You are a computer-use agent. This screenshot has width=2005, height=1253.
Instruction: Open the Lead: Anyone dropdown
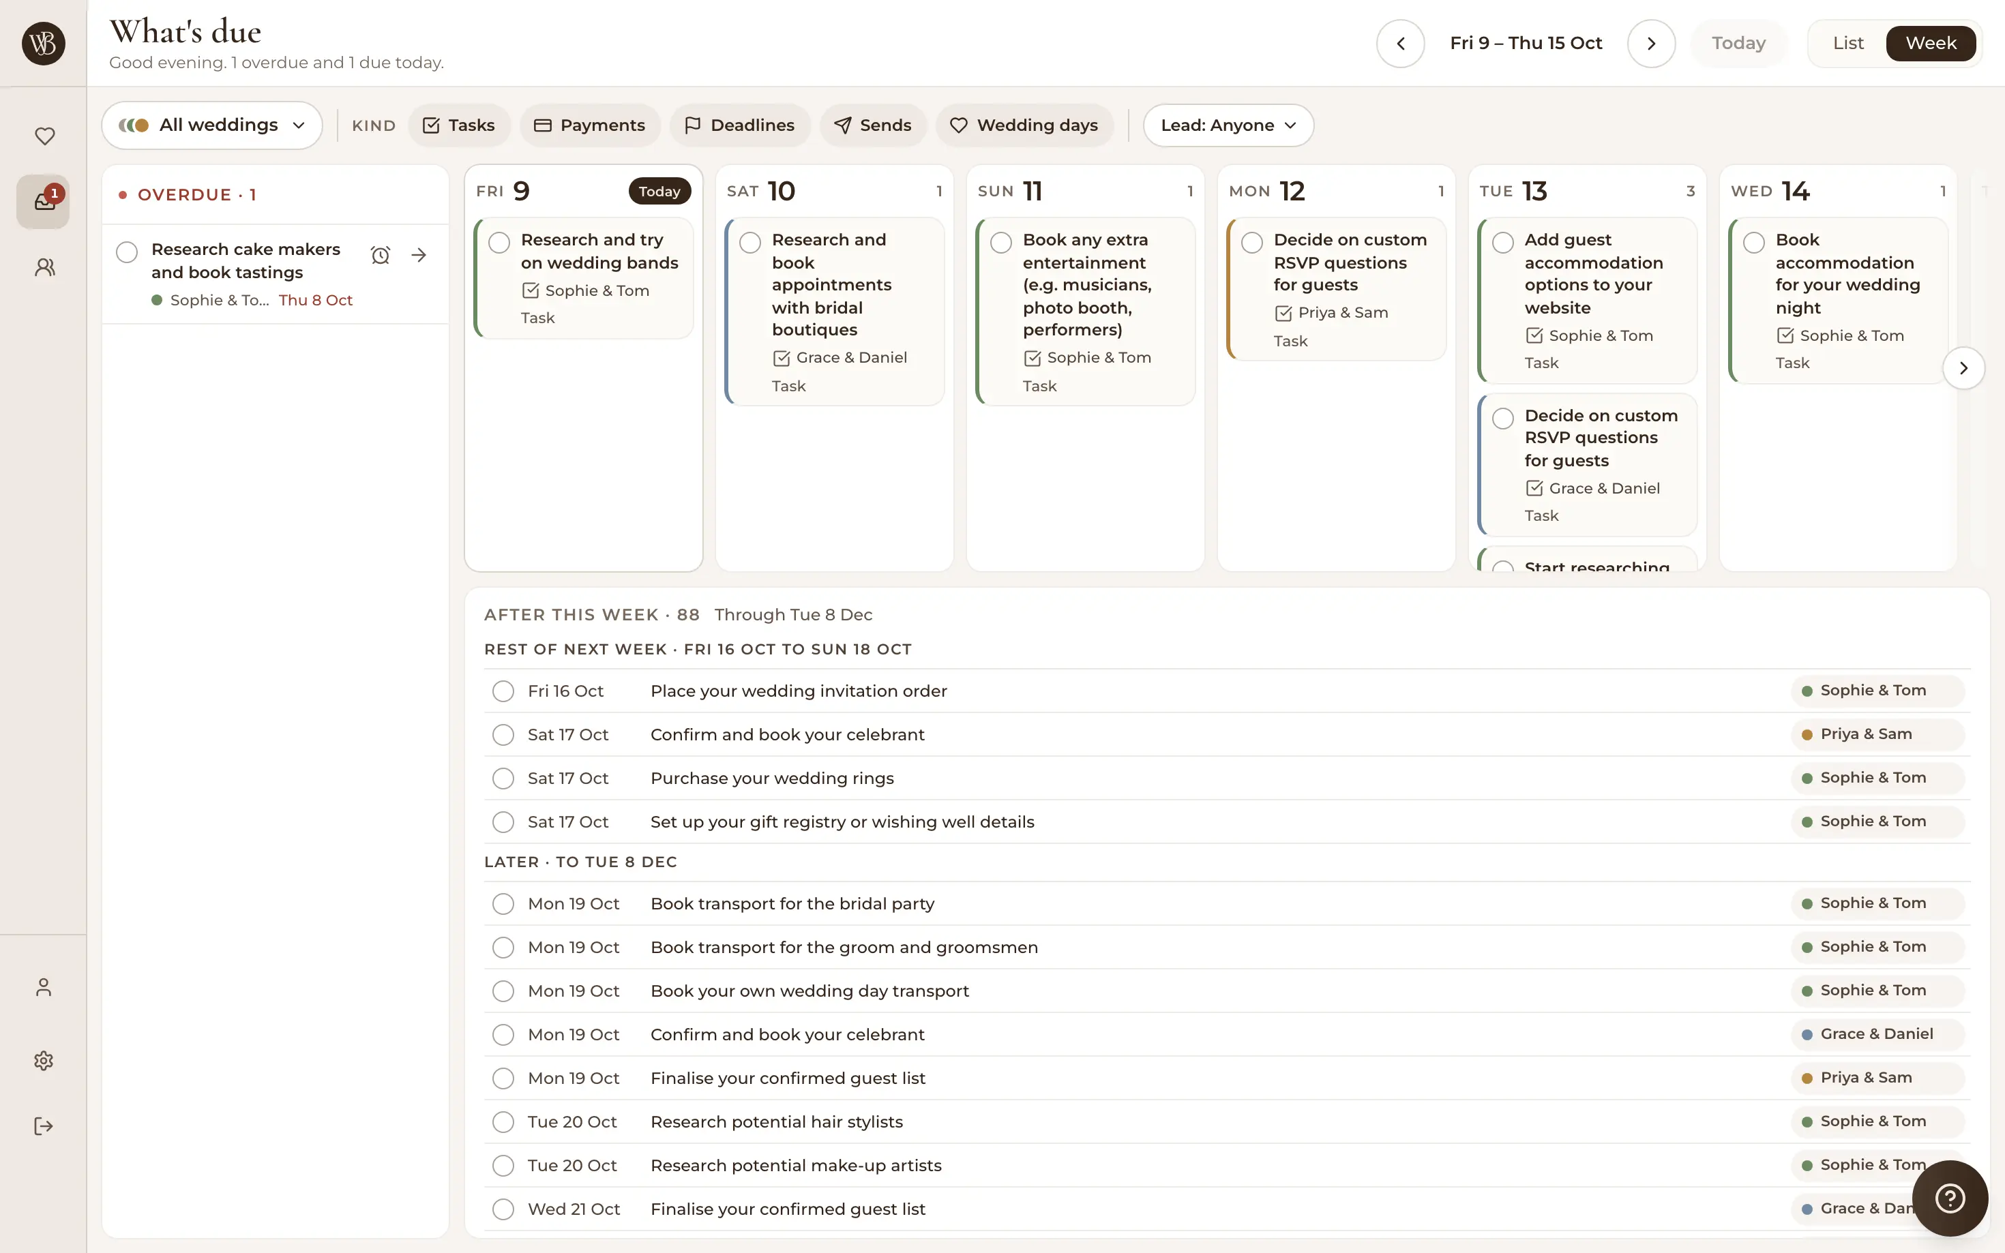pyautogui.click(x=1228, y=125)
